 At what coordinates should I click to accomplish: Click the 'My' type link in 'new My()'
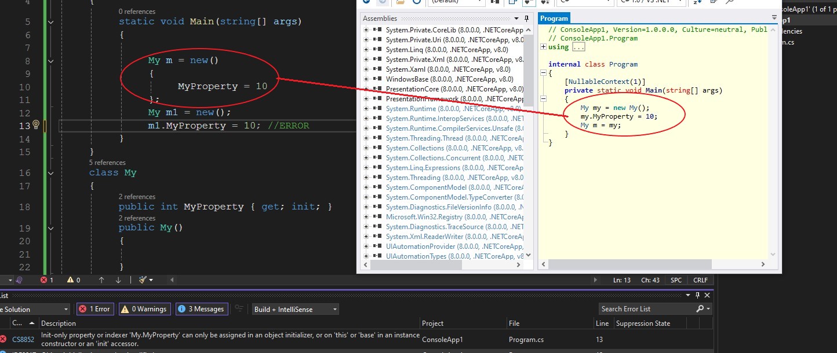coord(634,108)
